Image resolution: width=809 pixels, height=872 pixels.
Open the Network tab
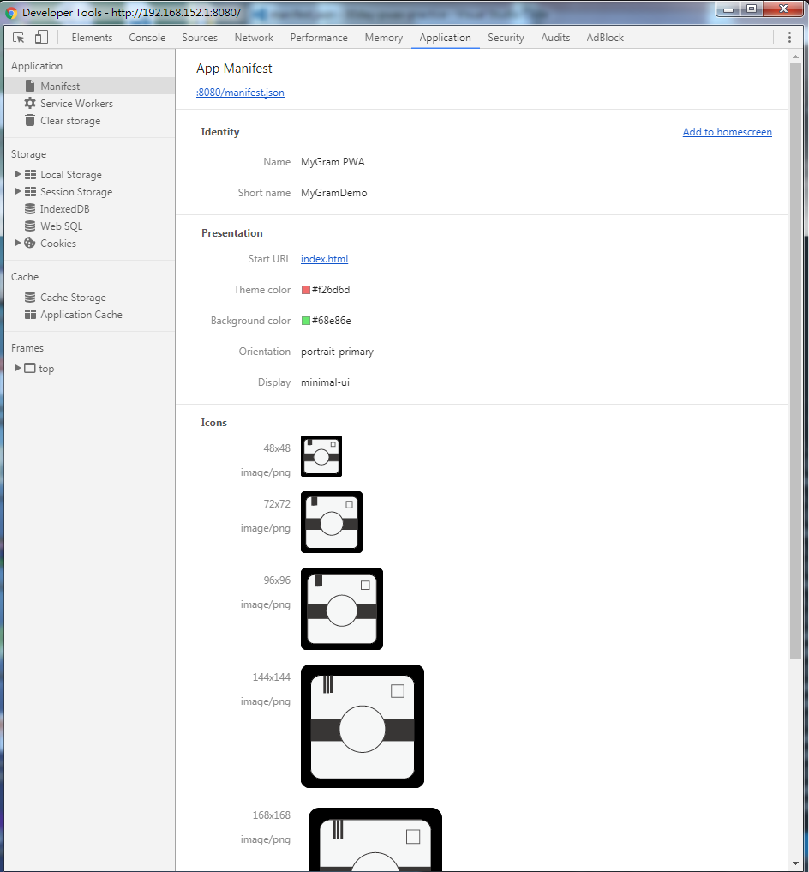(x=254, y=37)
